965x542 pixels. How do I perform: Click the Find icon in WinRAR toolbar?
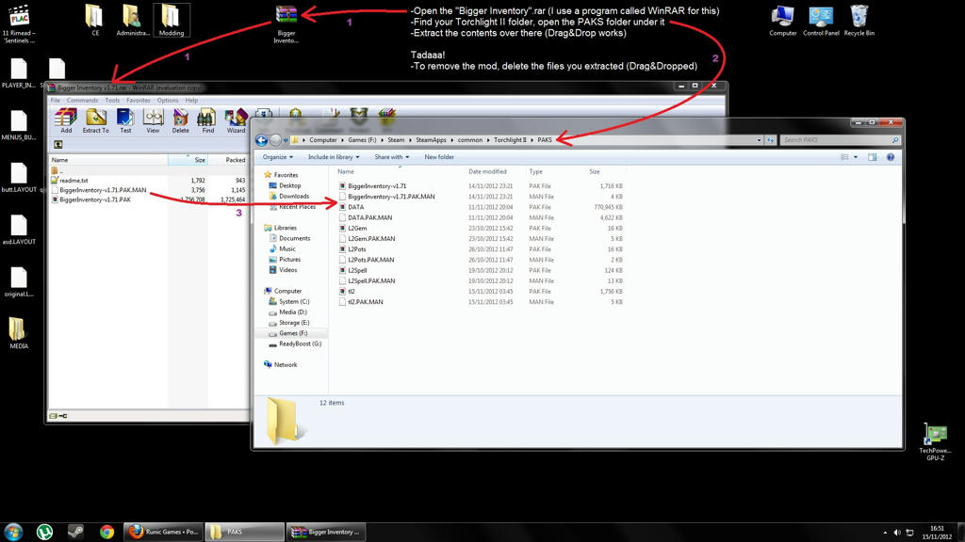point(207,120)
